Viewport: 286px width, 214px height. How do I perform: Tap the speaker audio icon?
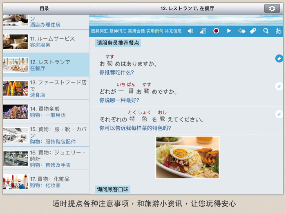[x=190, y=31]
